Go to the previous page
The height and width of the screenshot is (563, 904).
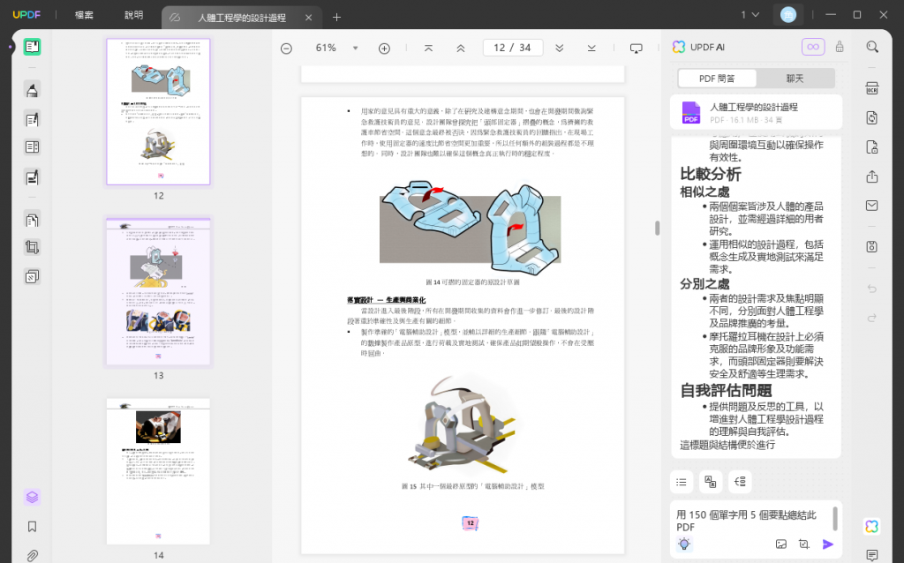[x=461, y=49]
